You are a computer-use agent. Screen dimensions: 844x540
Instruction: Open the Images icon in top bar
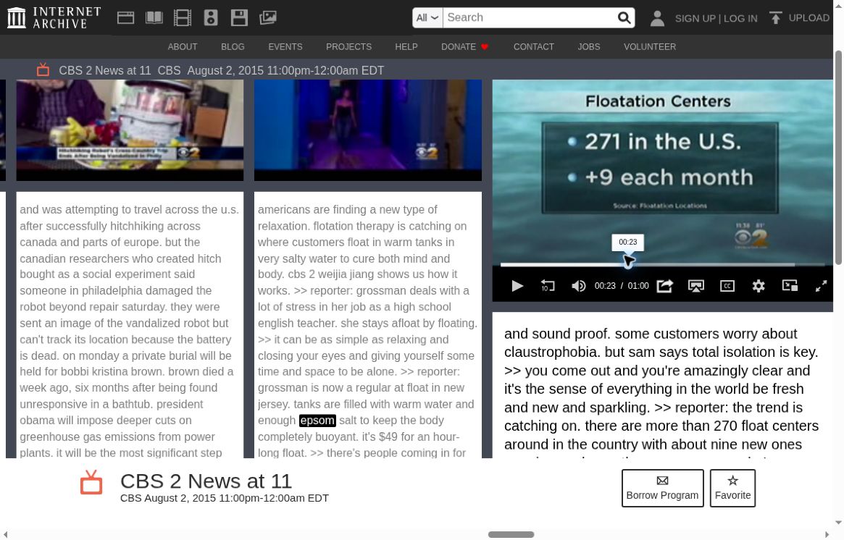pos(267,18)
